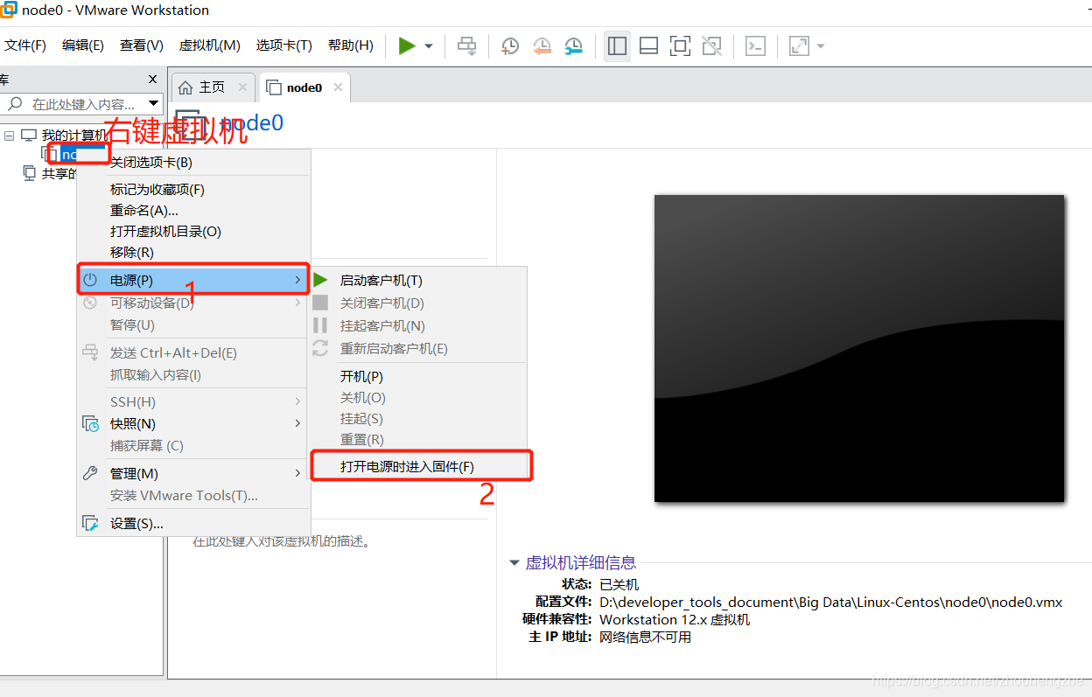Screen dimensions: 1092x697
Task: Open the library search filter dropdown
Action: [x=154, y=104]
